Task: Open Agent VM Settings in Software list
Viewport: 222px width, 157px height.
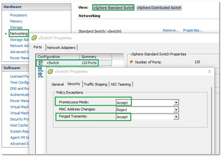Action: click(19, 137)
